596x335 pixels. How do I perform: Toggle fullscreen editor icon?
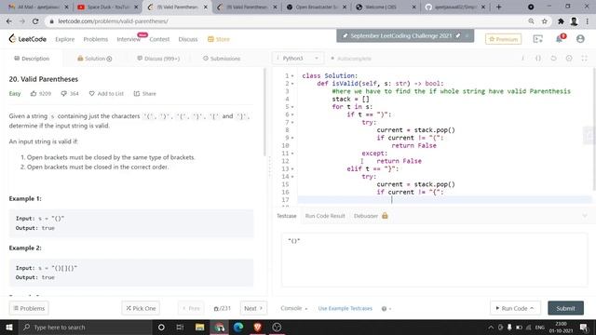(584, 58)
